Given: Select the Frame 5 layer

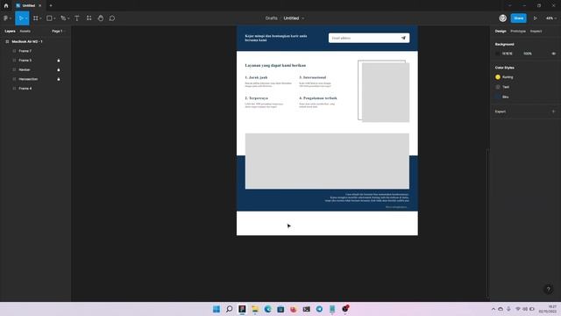Looking at the screenshot, I should point(25,61).
